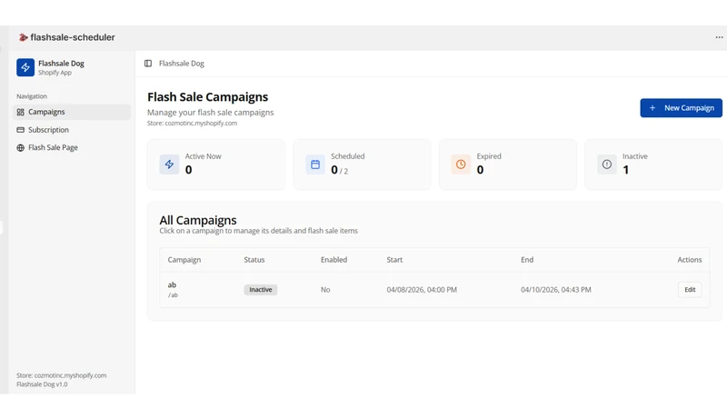Click the Flashsale Dog breadcrumb
This screenshot has width=727, height=409.
181,64
